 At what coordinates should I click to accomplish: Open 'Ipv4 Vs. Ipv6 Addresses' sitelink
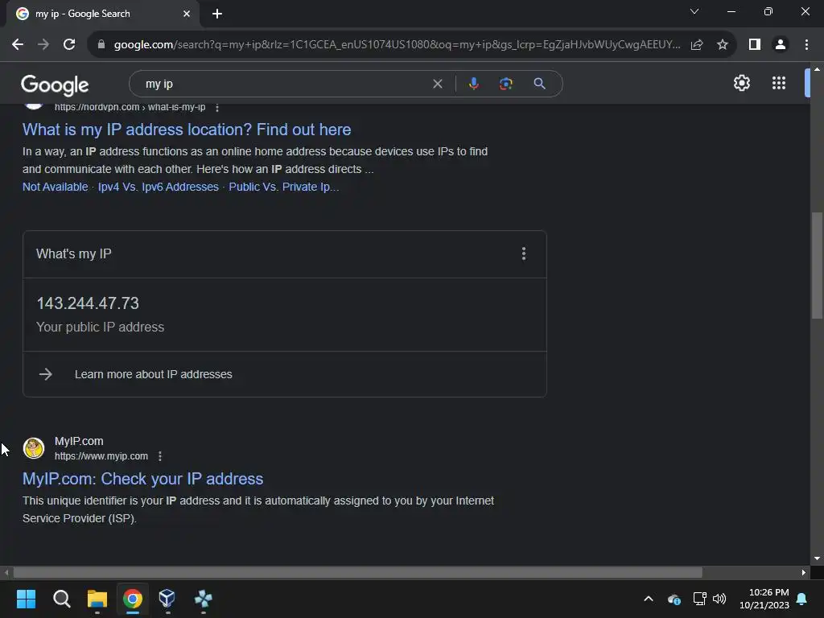pos(159,187)
